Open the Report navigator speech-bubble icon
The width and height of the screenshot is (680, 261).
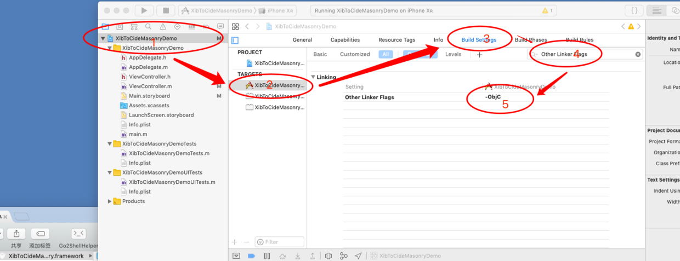pyautogui.click(x=220, y=26)
